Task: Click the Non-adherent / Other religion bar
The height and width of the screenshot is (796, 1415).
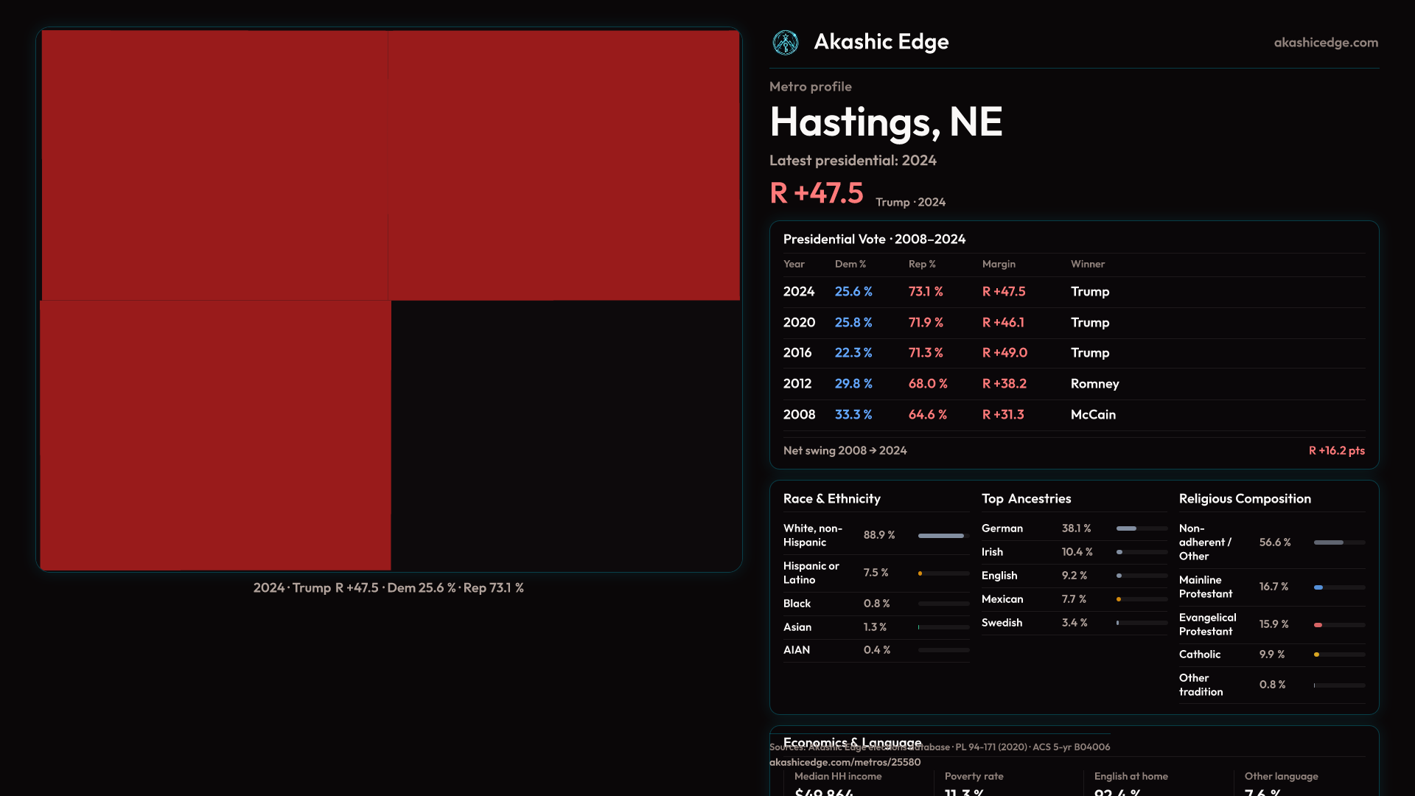Action: (x=1328, y=542)
